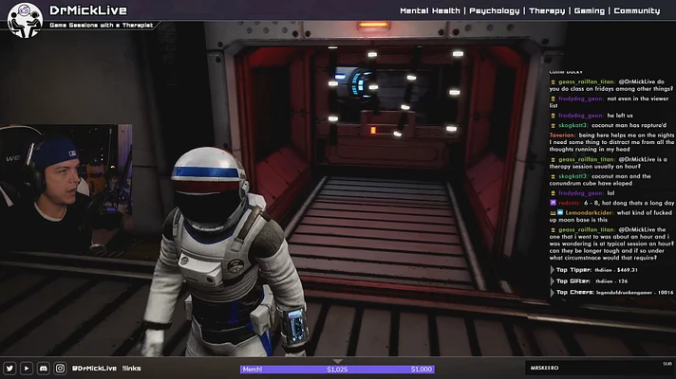Click the arrow marker above merch bar

point(337,359)
